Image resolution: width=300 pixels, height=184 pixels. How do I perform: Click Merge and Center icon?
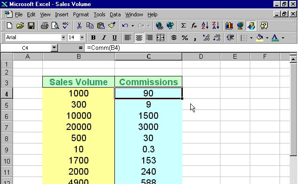(x=160, y=38)
